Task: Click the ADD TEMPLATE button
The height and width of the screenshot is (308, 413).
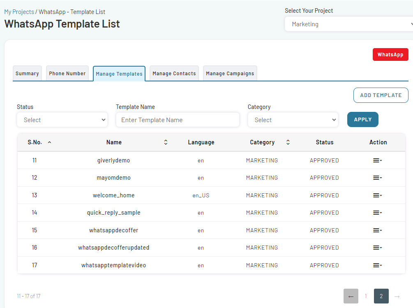Action: [x=381, y=95]
